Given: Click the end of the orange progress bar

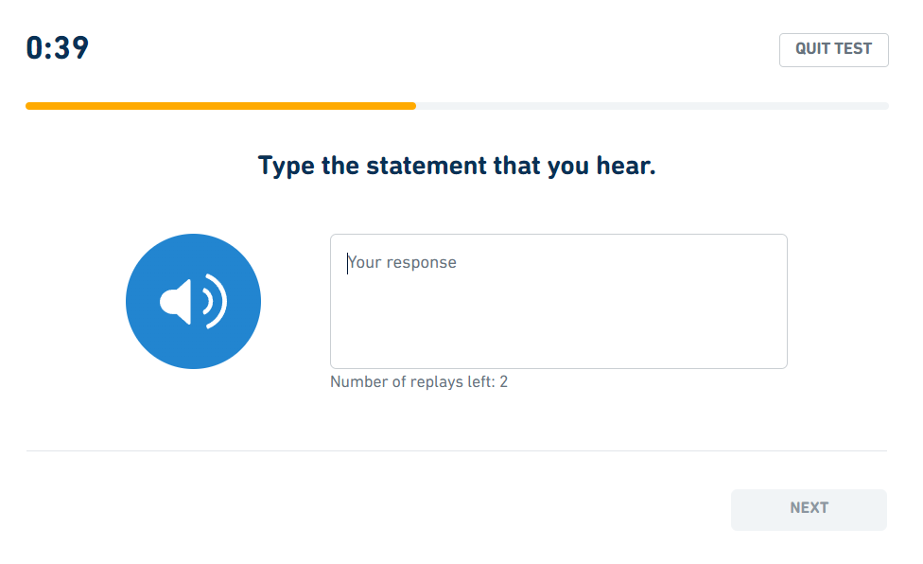Looking at the screenshot, I should point(412,106).
